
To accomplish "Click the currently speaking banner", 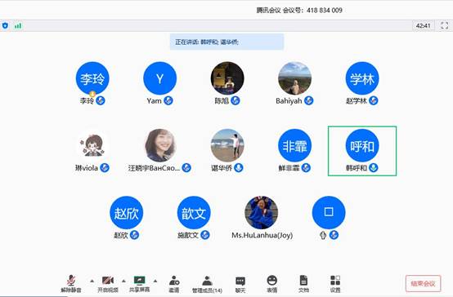I will (x=226, y=42).
